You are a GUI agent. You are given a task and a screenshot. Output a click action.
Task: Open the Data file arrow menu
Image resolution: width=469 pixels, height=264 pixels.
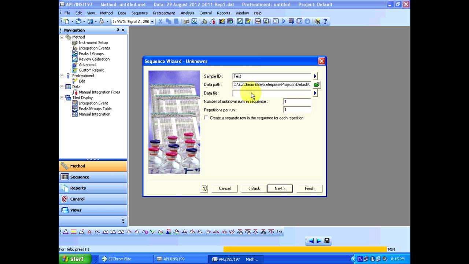[315, 93]
